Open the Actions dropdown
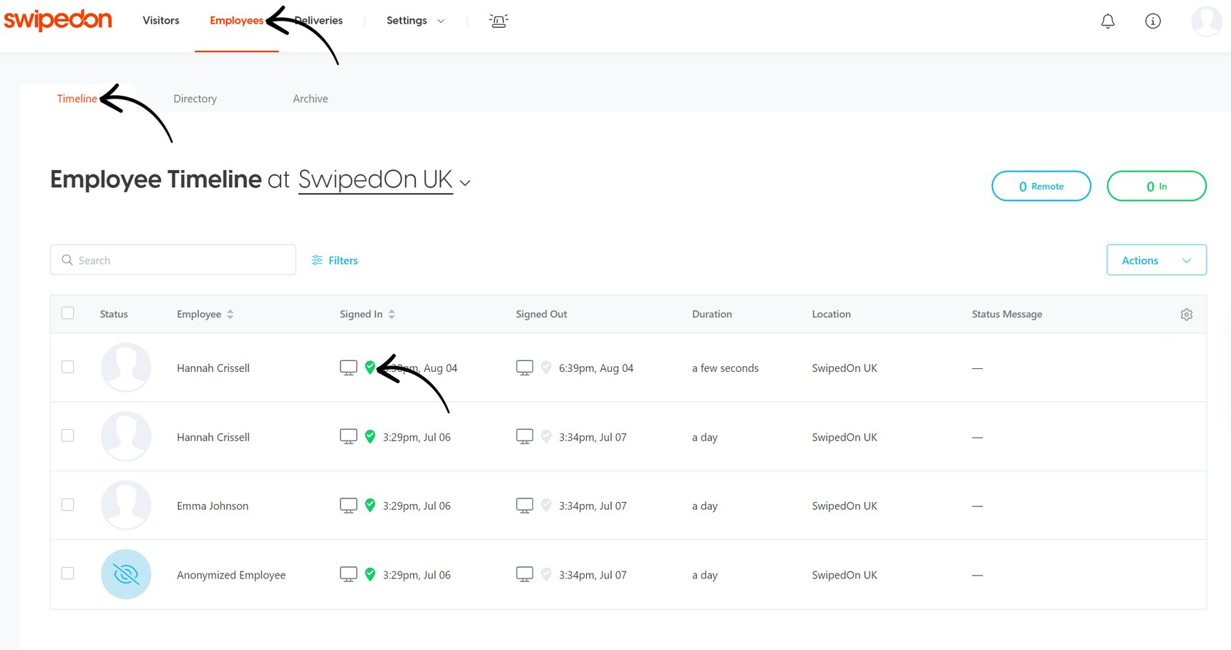 [x=1156, y=260]
